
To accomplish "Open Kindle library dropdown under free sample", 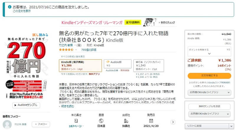I will point(209,114).
